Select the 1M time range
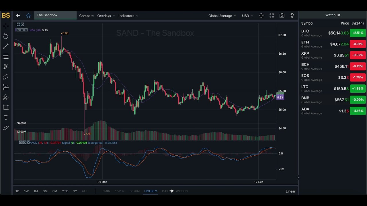Viewport: 367px width, 206px height. pos(36,191)
